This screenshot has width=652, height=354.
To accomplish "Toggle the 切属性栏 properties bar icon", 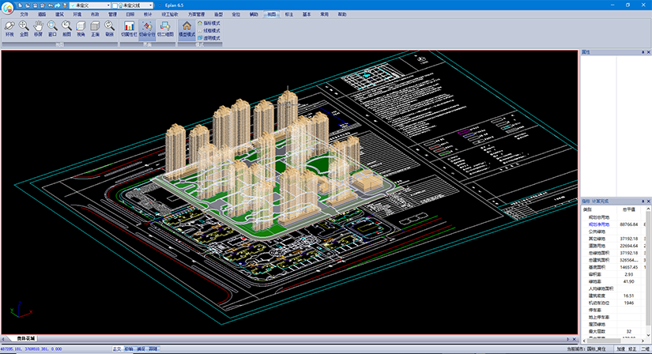I will (x=129, y=28).
